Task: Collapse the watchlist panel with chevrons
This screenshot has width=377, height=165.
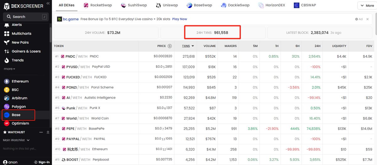Action: 48,132
